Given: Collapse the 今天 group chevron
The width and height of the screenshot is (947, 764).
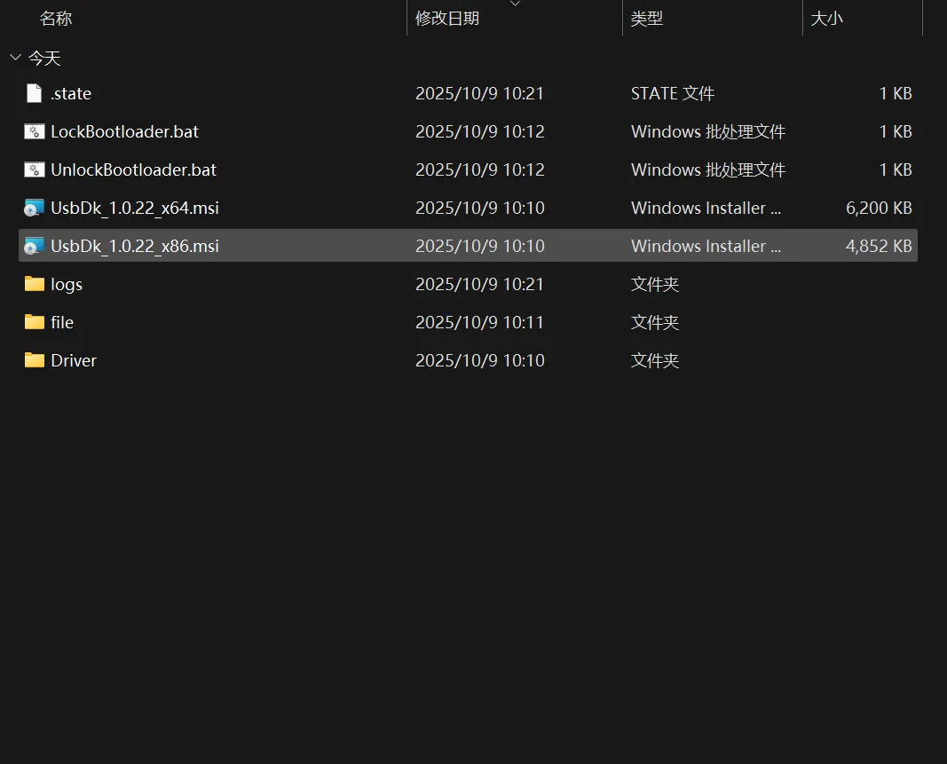Looking at the screenshot, I should [x=15, y=58].
